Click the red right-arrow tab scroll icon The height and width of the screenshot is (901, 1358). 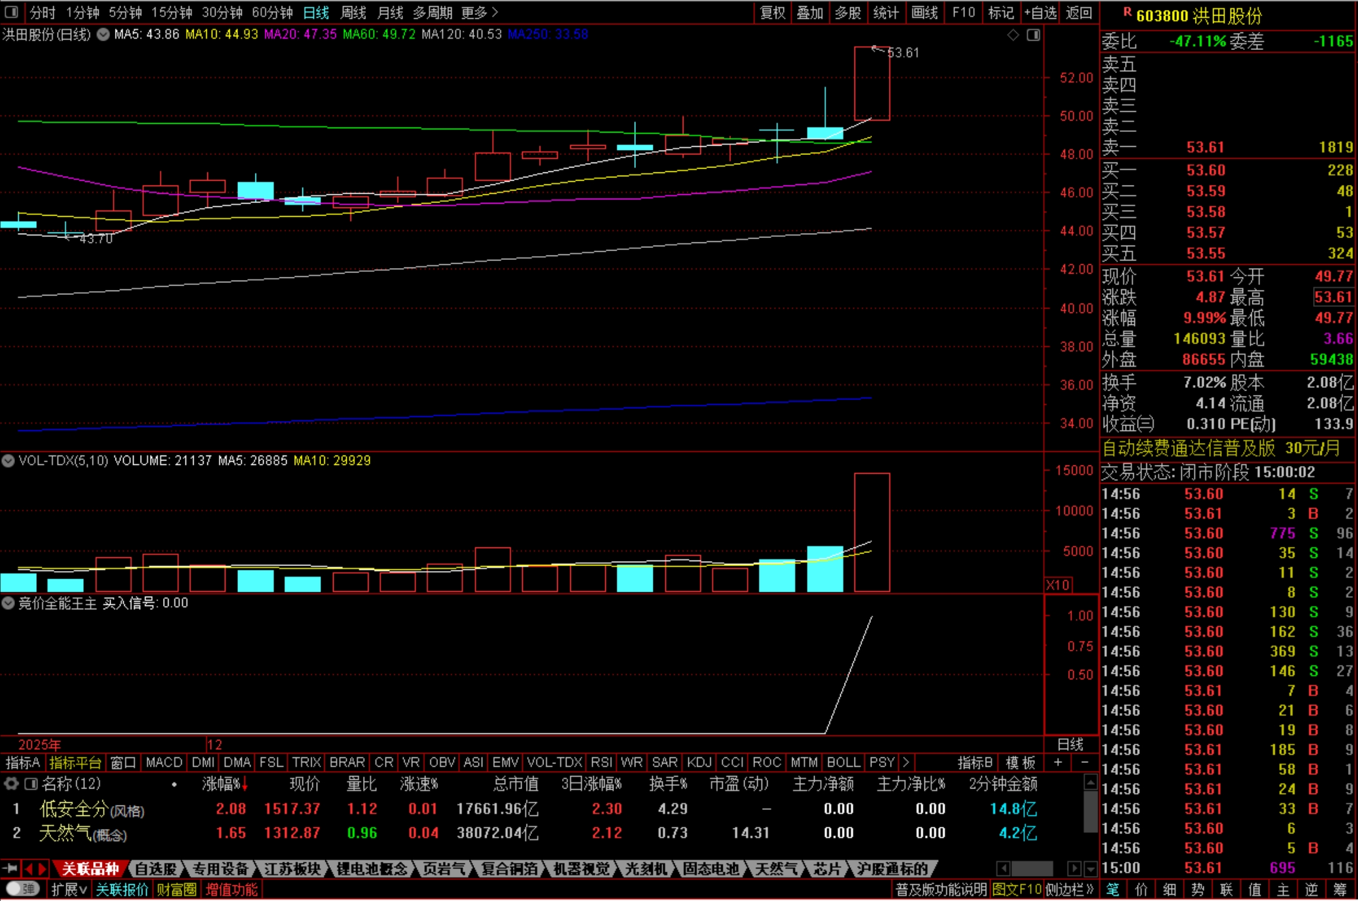tap(42, 869)
